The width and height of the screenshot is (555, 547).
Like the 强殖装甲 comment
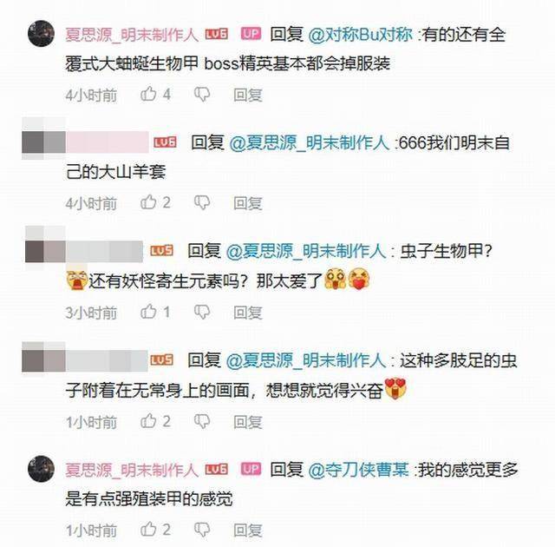tap(148, 529)
